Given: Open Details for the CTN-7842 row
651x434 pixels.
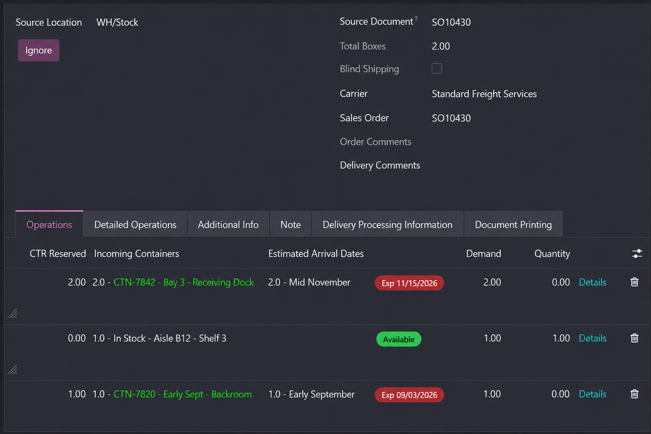Looking at the screenshot, I should [593, 282].
